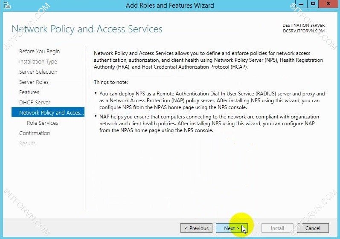This screenshot has height=239, width=340.
Task: Open the Installation Type step
Action: [38, 62]
